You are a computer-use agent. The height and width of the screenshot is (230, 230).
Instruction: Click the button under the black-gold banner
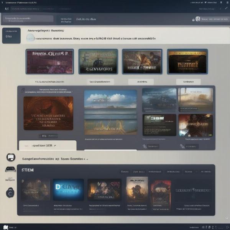[x=189, y=82]
